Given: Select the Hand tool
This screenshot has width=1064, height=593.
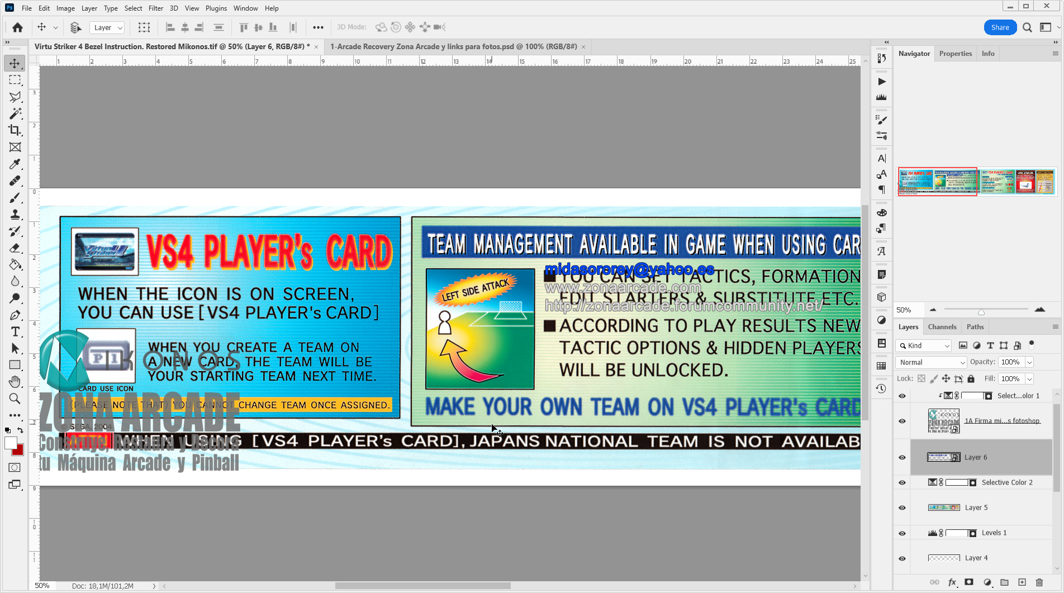Looking at the screenshot, I should click(15, 382).
